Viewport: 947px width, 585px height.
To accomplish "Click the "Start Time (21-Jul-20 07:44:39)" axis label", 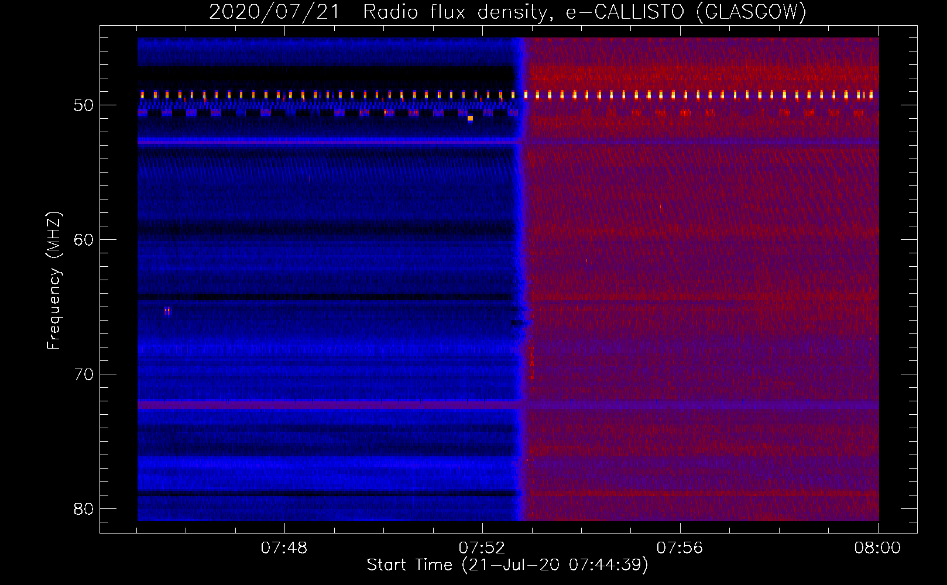I will (507, 565).
